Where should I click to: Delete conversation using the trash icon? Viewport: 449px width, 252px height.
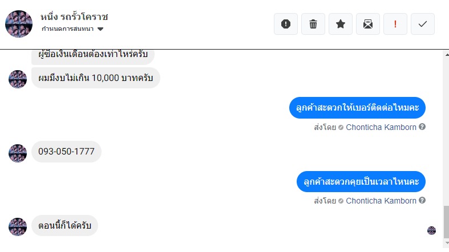click(x=313, y=24)
